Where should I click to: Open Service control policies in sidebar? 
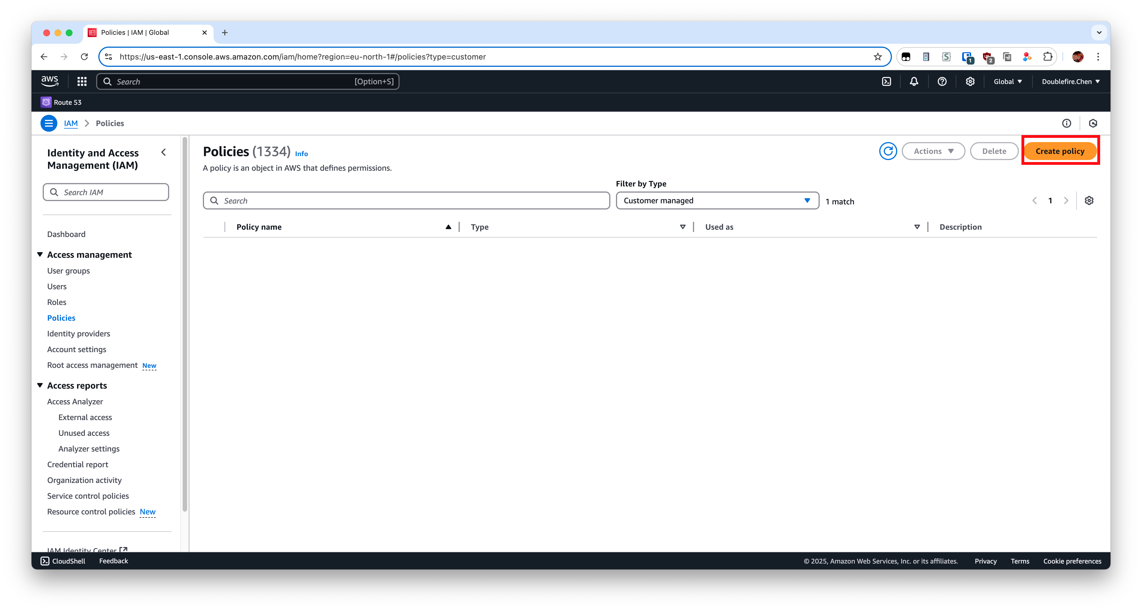tap(88, 496)
